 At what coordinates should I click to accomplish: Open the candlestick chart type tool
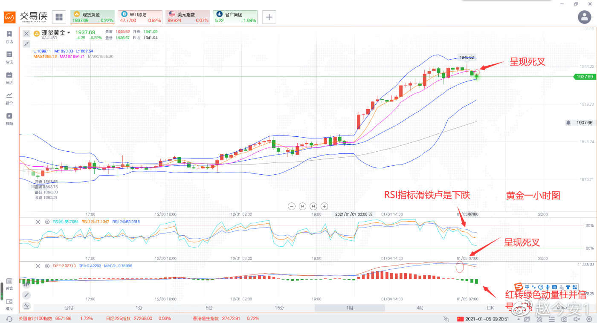point(26,283)
